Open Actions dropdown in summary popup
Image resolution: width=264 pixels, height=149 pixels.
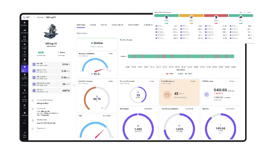[249, 12]
